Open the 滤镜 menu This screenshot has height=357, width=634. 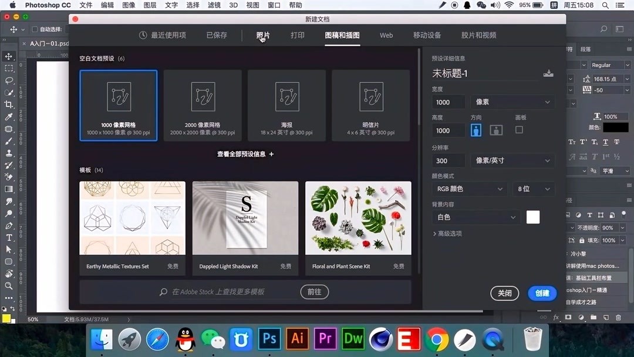(213, 5)
